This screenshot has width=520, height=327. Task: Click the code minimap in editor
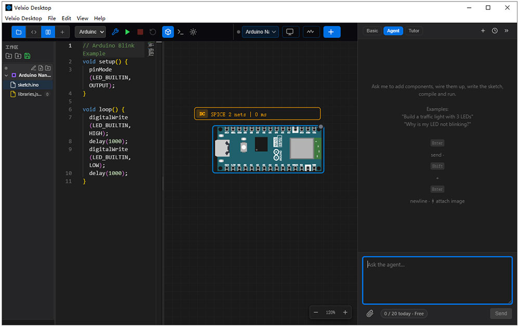(151, 49)
